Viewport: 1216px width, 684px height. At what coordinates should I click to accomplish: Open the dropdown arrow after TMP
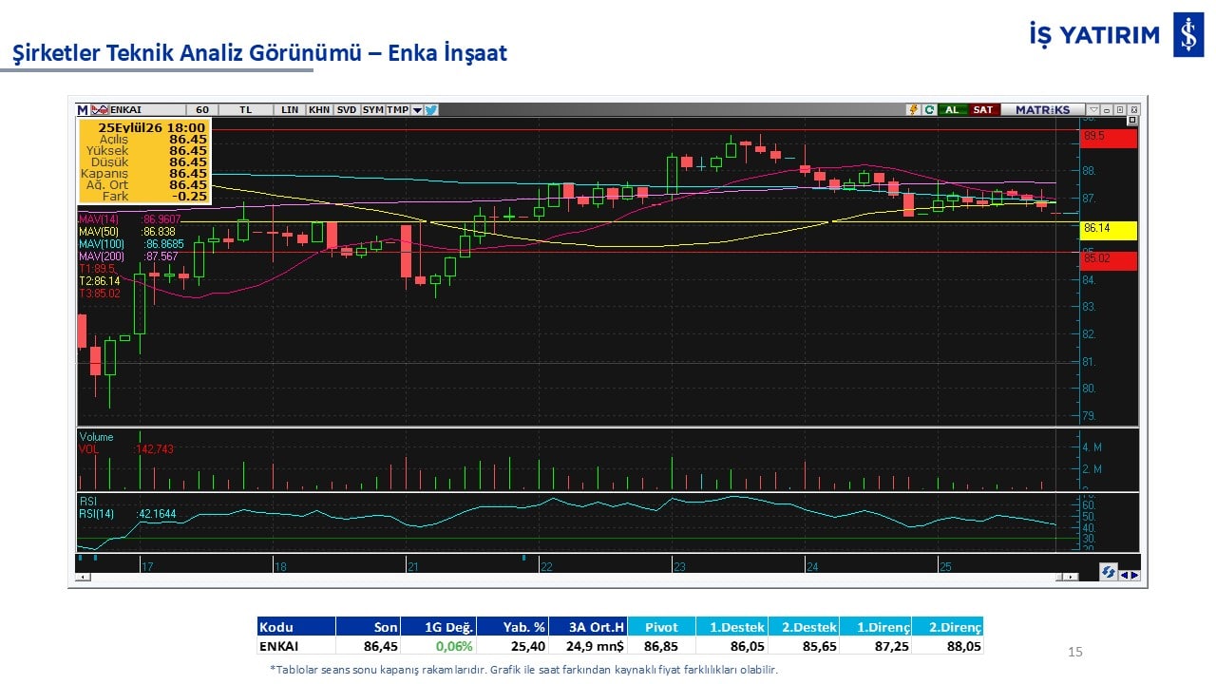(417, 110)
